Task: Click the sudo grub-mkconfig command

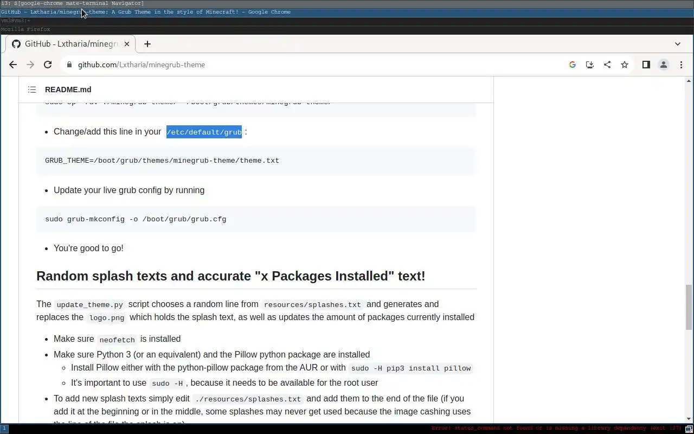Action: (x=136, y=219)
